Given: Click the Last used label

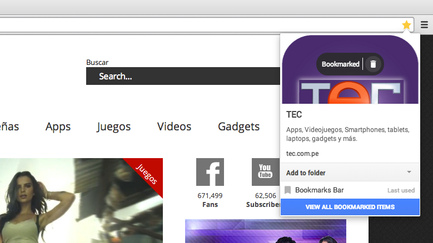Looking at the screenshot, I should 401,190.
